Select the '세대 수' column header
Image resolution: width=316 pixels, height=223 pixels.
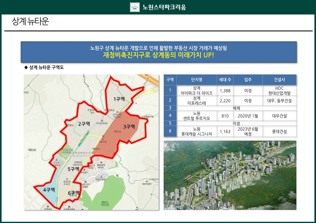[225, 80]
